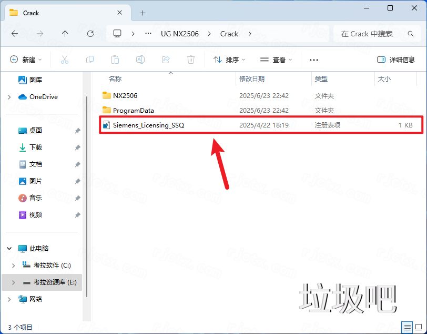Viewport: 427px width, 334px height.
Task: Open the see more ellipsis menu
Action: pyautogui.click(x=314, y=60)
